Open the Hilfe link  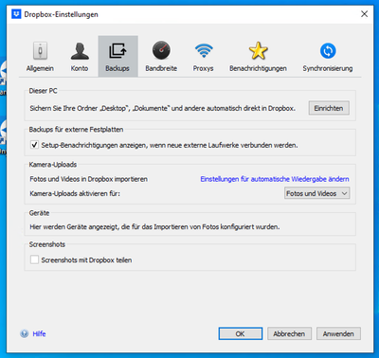[x=39, y=333]
